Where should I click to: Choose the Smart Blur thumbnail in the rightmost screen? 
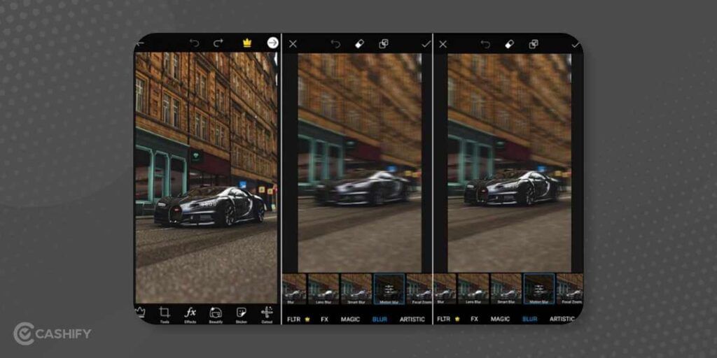point(506,289)
